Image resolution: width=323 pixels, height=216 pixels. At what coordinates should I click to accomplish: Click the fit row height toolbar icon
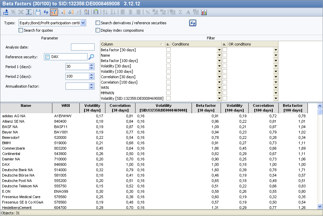pos(29,12)
